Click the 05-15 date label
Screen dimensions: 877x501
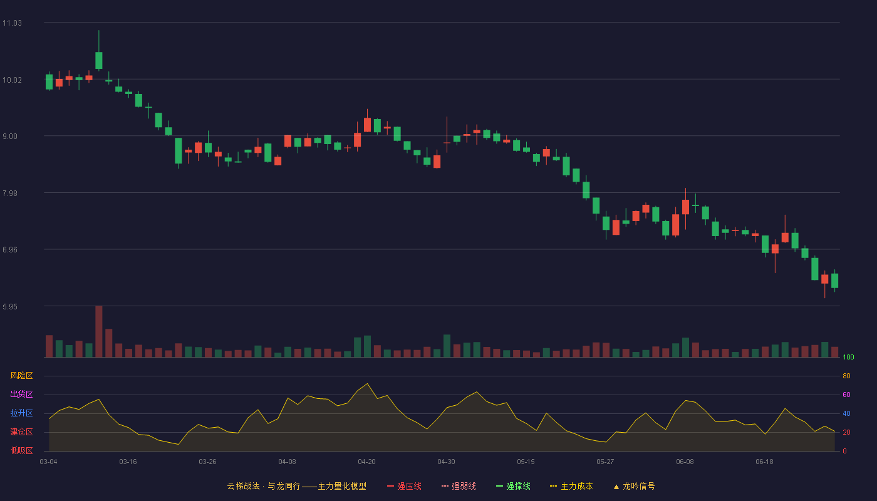click(526, 462)
